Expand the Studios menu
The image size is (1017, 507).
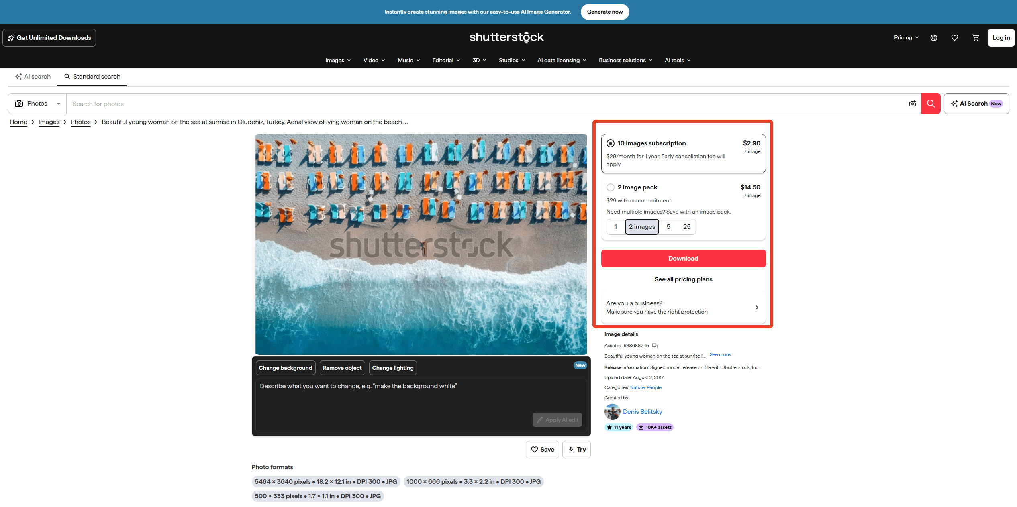[512, 60]
